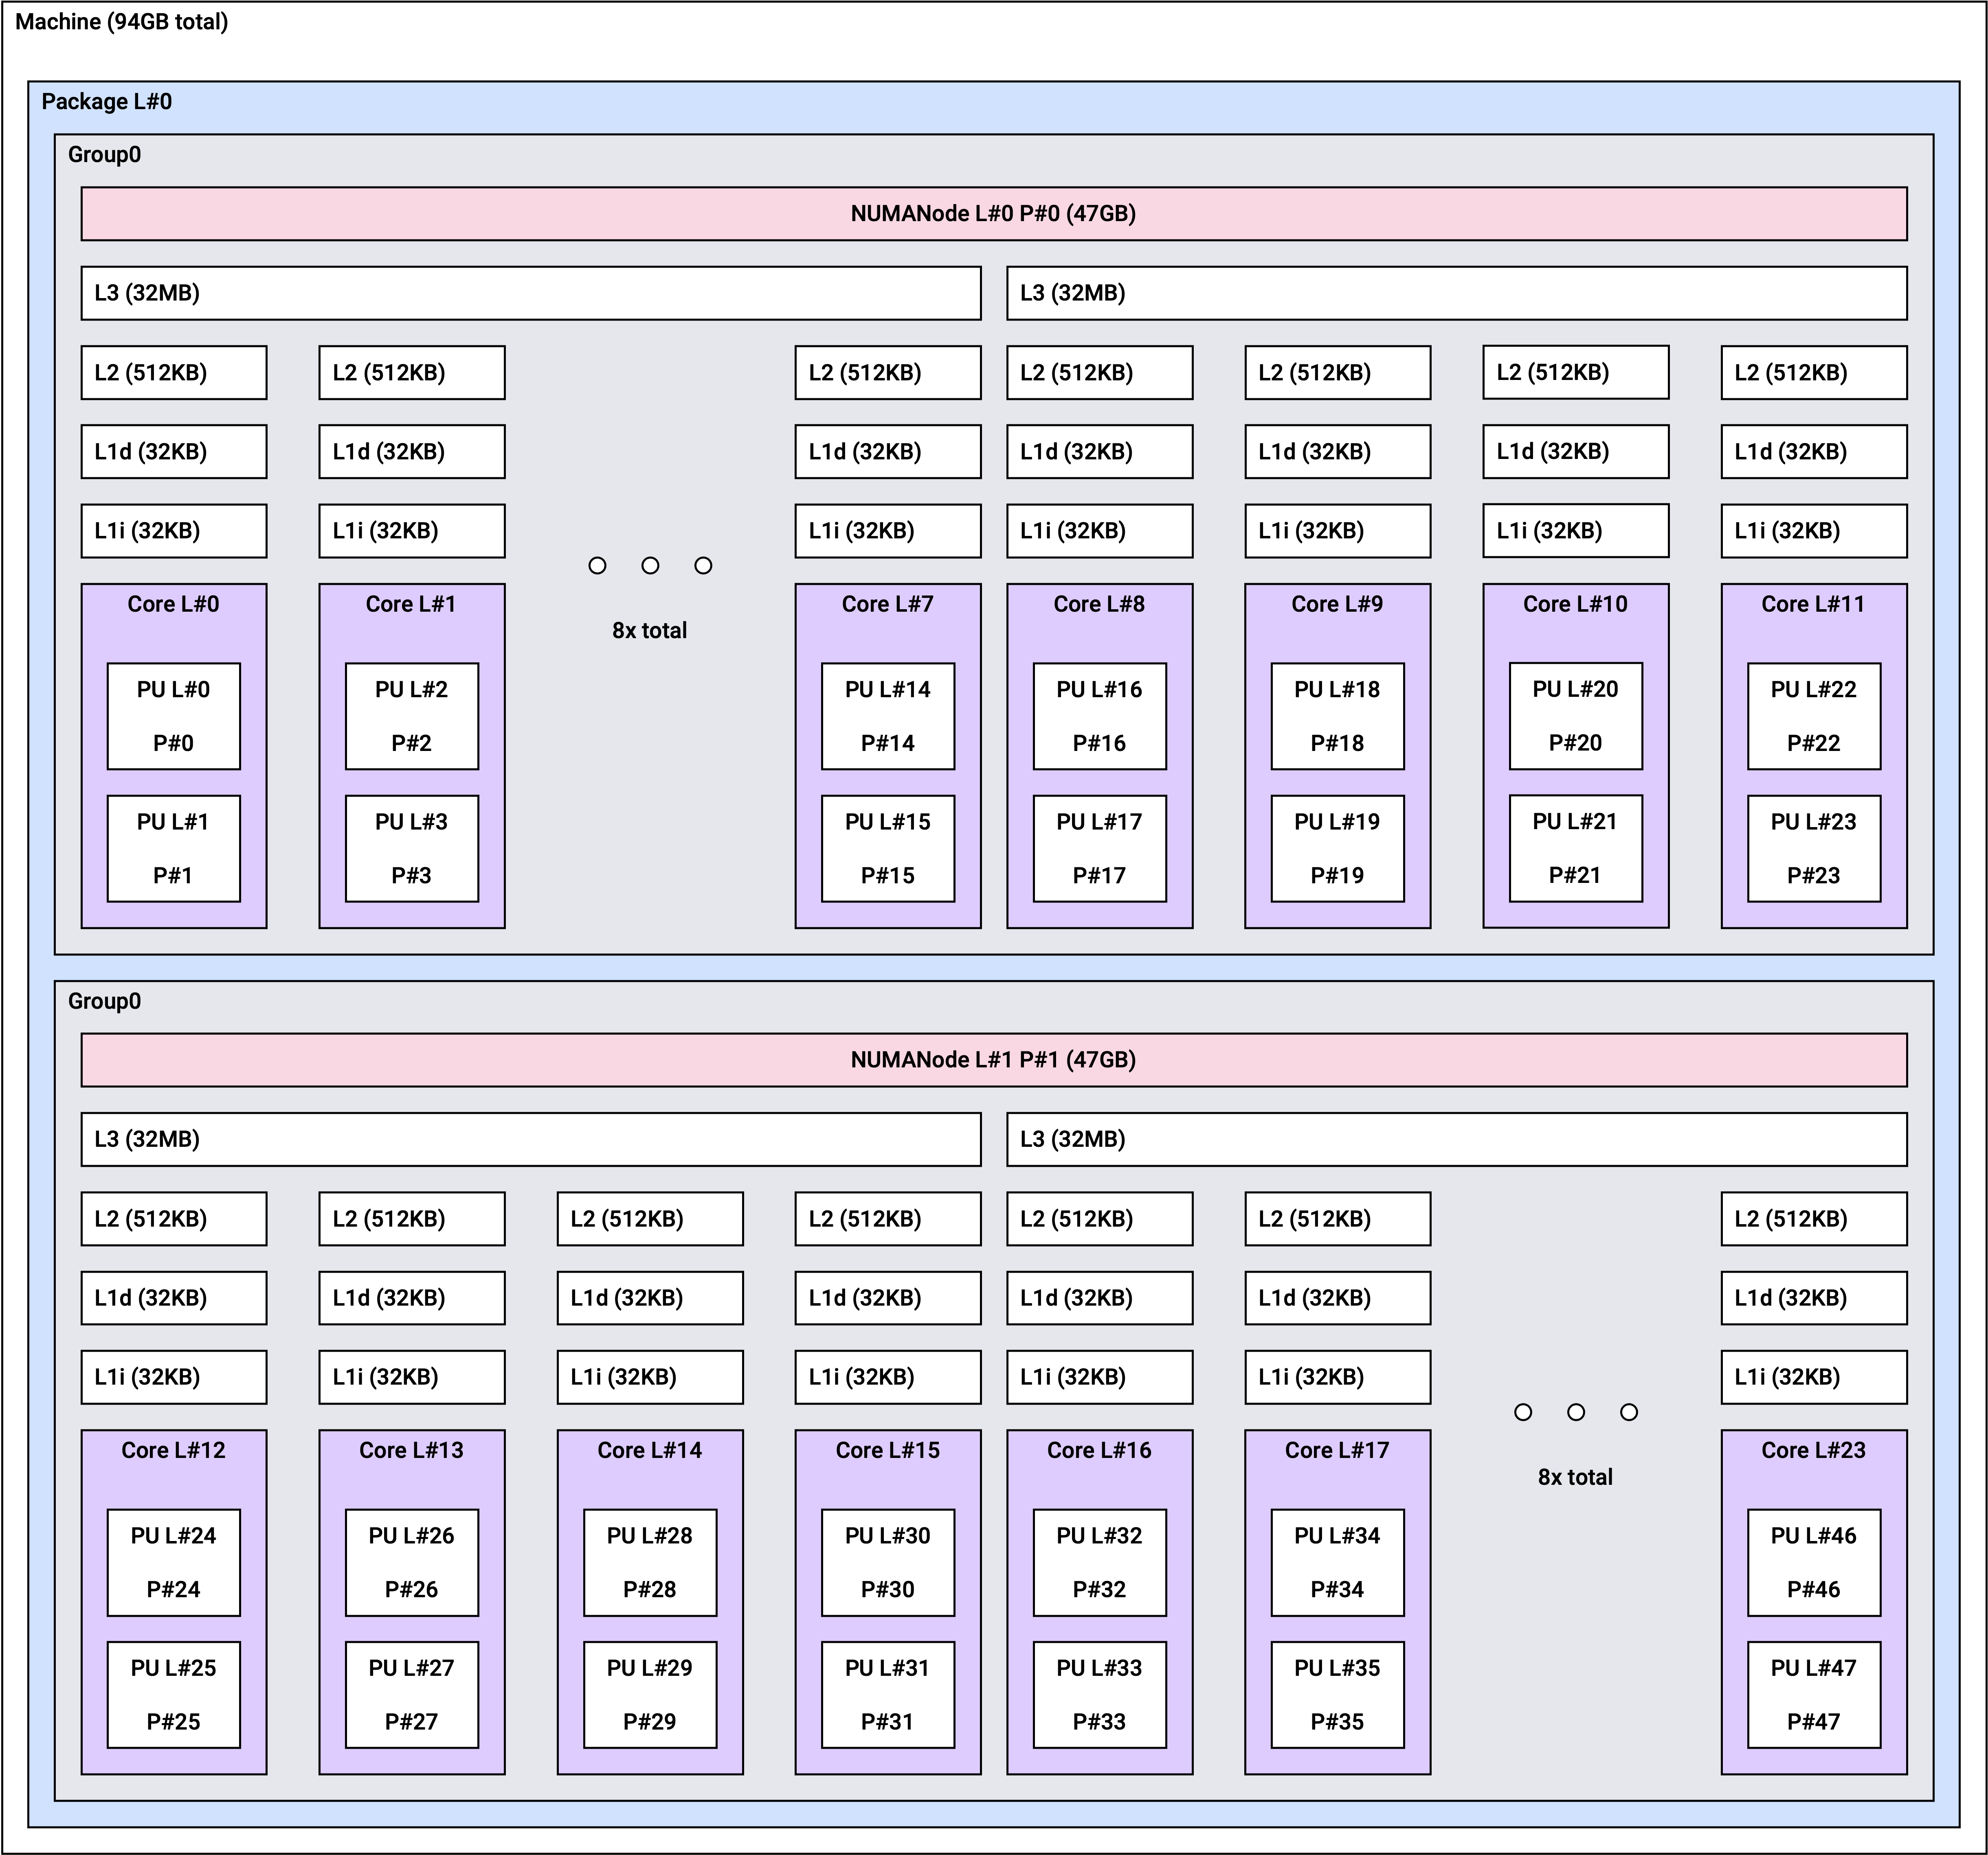Click the PU L#18 P#18 box
Image resolution: width=1988 pixels, height=1855 pixels.
point(1338,716)
